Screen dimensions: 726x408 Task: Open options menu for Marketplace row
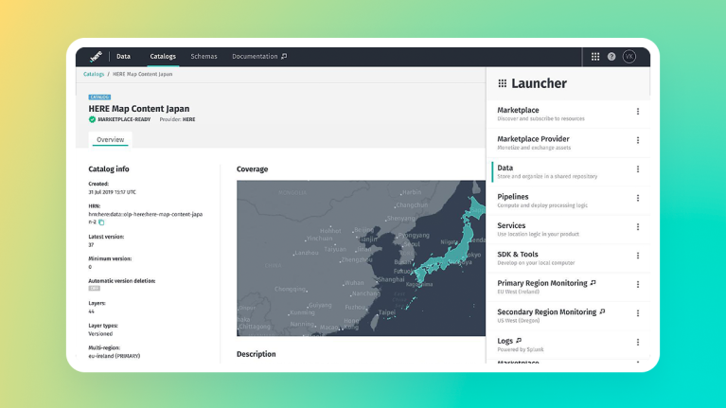(x=638, y=111)
